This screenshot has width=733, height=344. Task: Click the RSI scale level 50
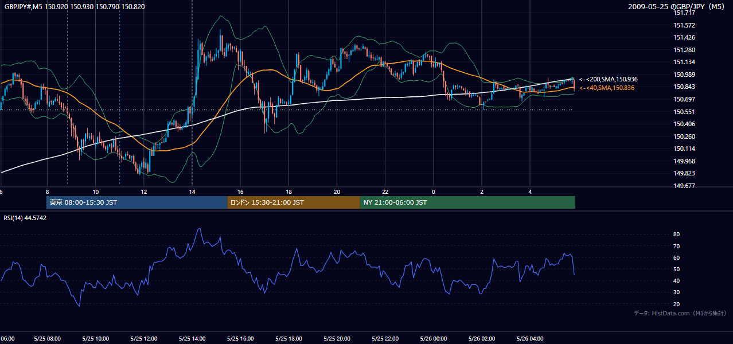click(676, 269)
